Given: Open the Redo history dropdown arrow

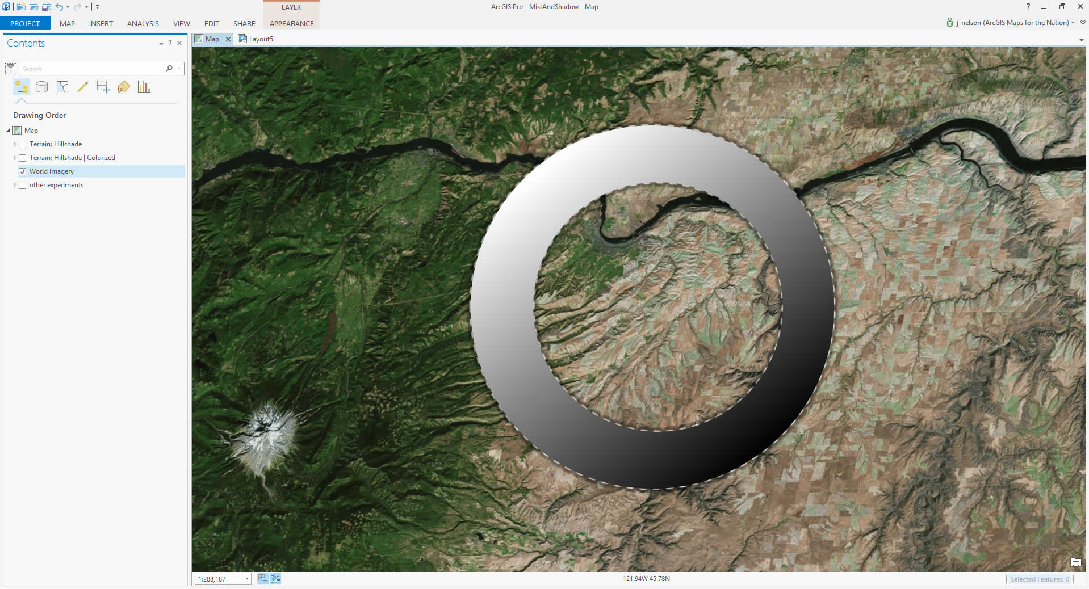Looking at the screenshot, I should pyautogui.click(x=86, y=7).
